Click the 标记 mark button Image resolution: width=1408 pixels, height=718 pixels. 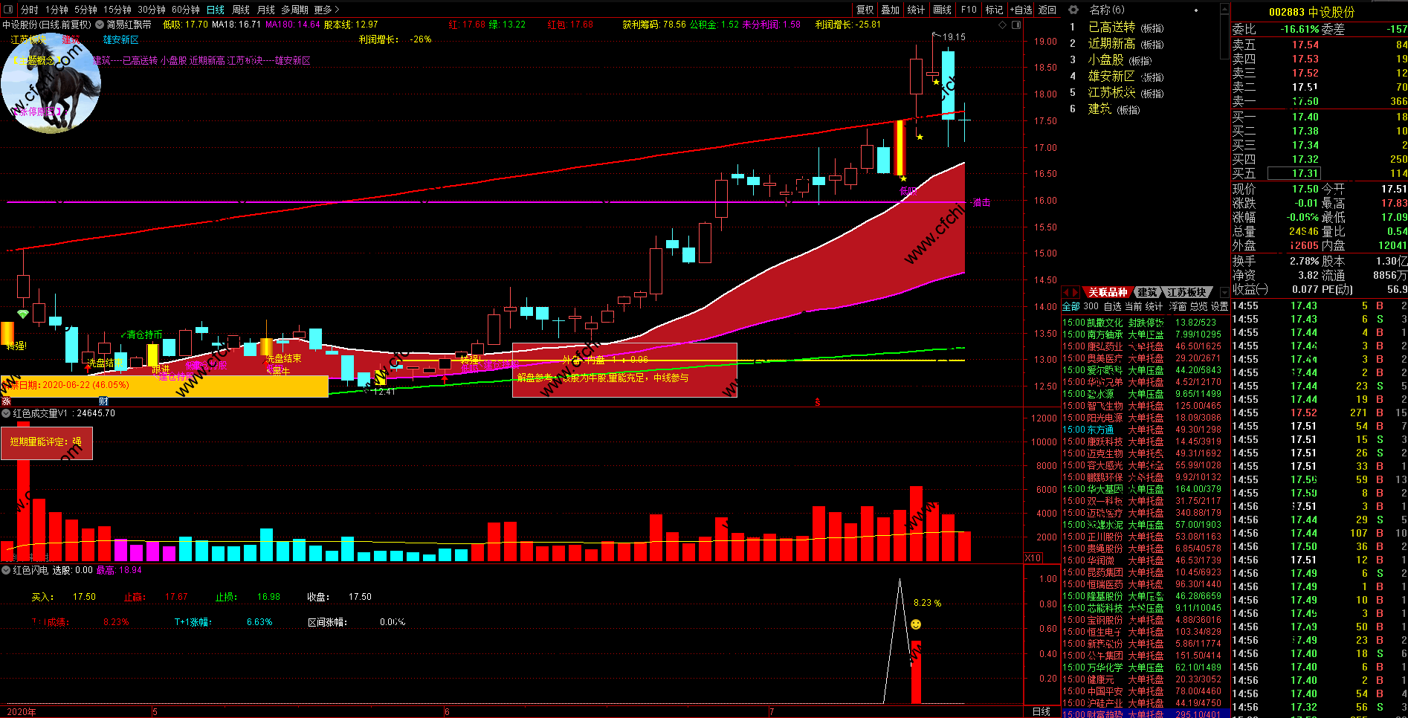point(994,10)
